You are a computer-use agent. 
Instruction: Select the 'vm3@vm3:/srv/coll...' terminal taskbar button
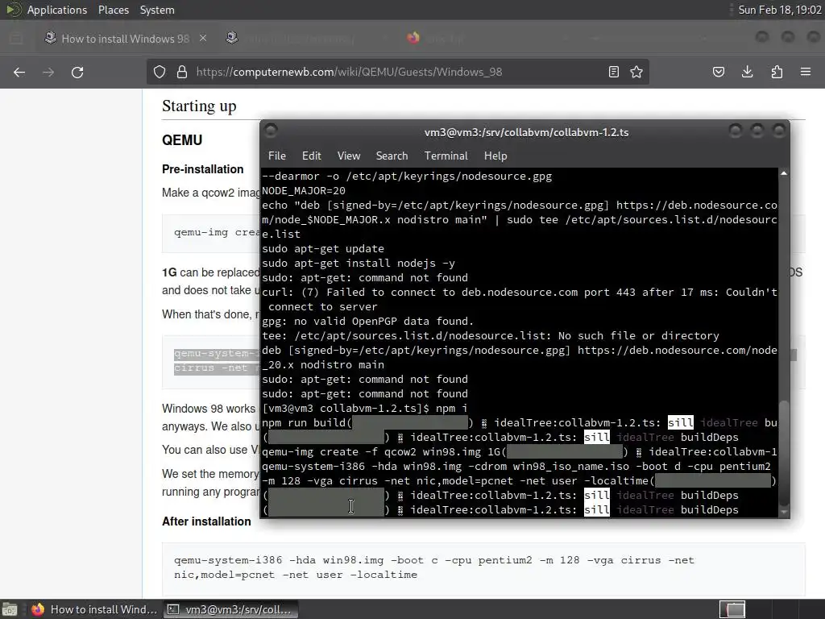click(230, 609)
